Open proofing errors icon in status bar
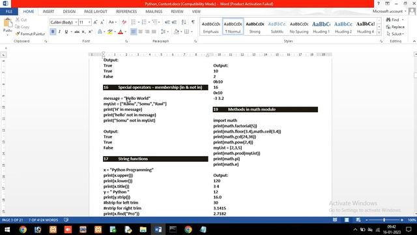This screenshot has width=417, height=235. 66,220
